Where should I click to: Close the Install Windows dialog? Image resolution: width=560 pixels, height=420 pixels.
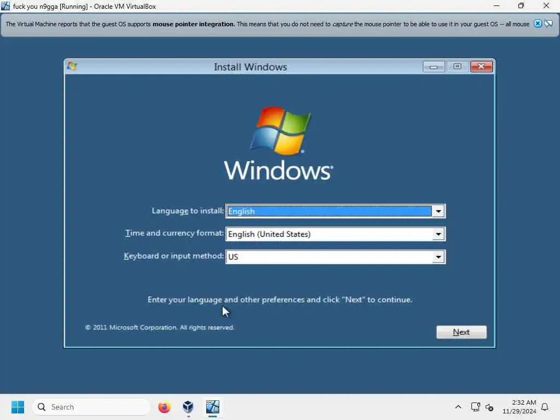tap(481, 66)
